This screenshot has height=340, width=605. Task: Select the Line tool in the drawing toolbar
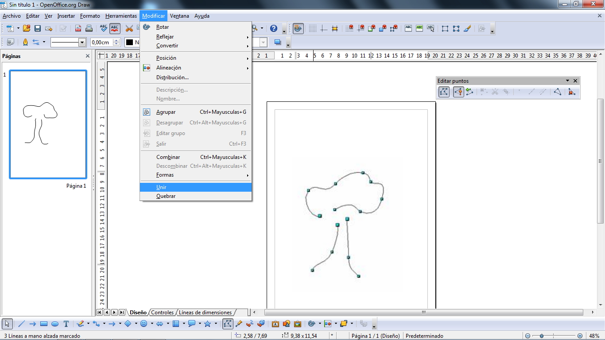click(x=21, y=324)
